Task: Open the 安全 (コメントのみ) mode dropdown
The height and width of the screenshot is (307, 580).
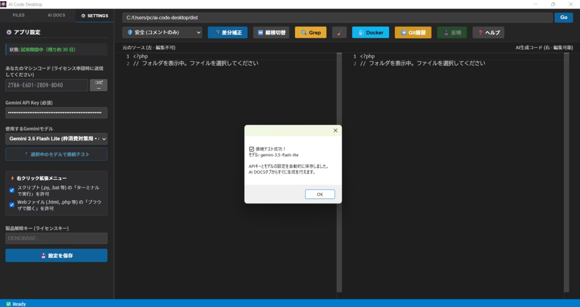Action: pos(163,33)
